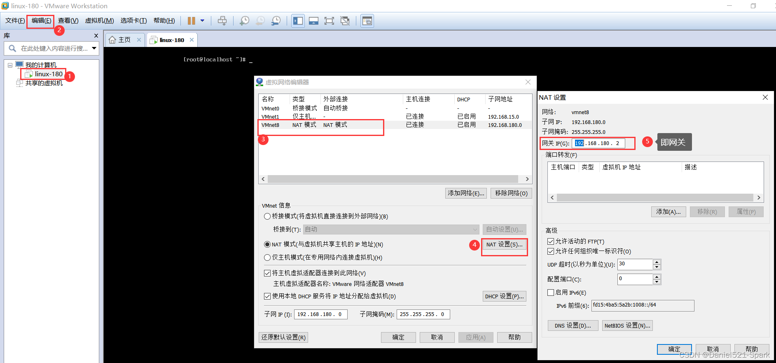The image size is (776, 363).
Task: Collapse the 我的计算机 tree node
Action: tap(10, 65)
